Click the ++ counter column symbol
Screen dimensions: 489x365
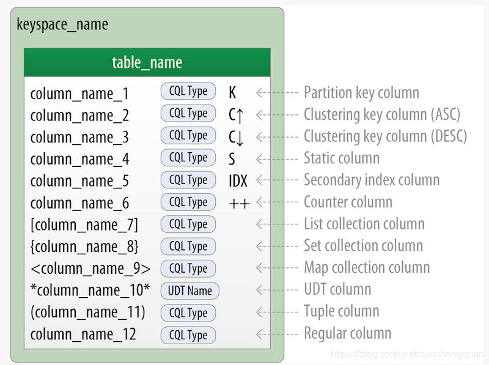point(239,204)
